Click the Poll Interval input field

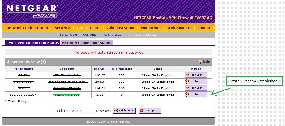pos(87,110)
